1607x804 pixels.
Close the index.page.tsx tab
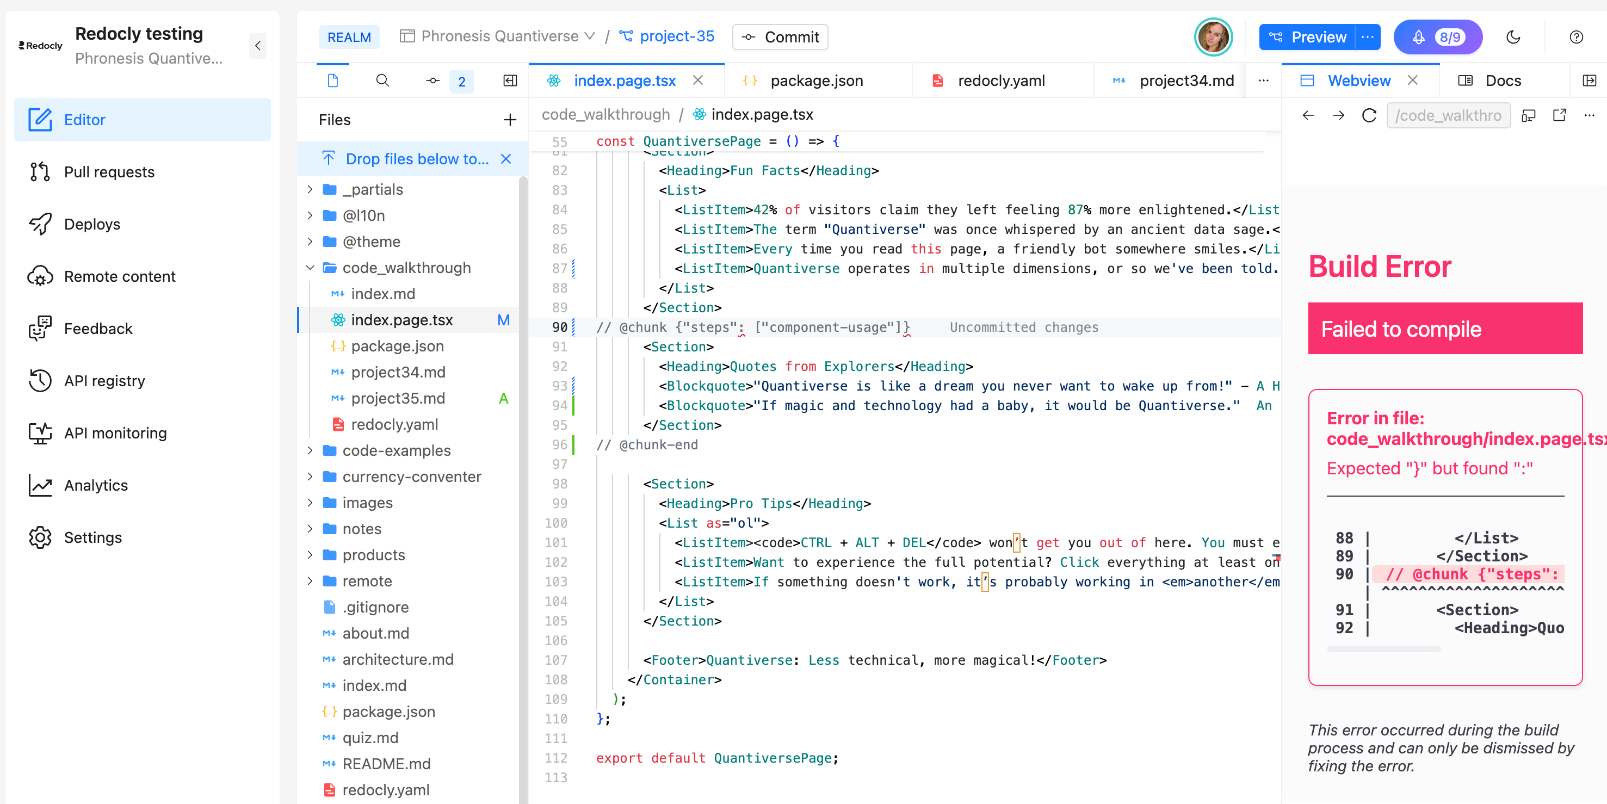pos(698,80)
